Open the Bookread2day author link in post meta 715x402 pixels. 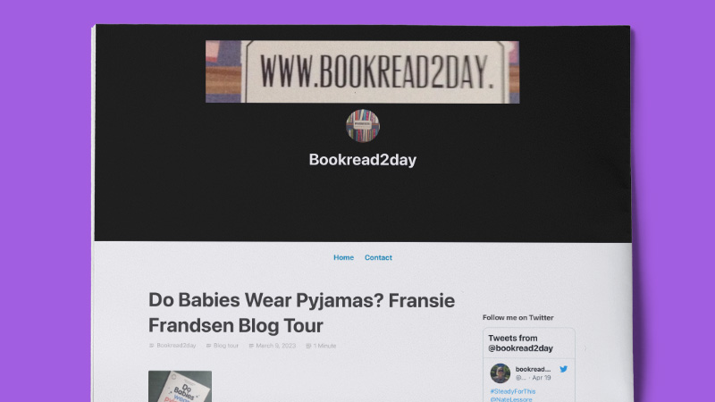click(x=176, y=346)
